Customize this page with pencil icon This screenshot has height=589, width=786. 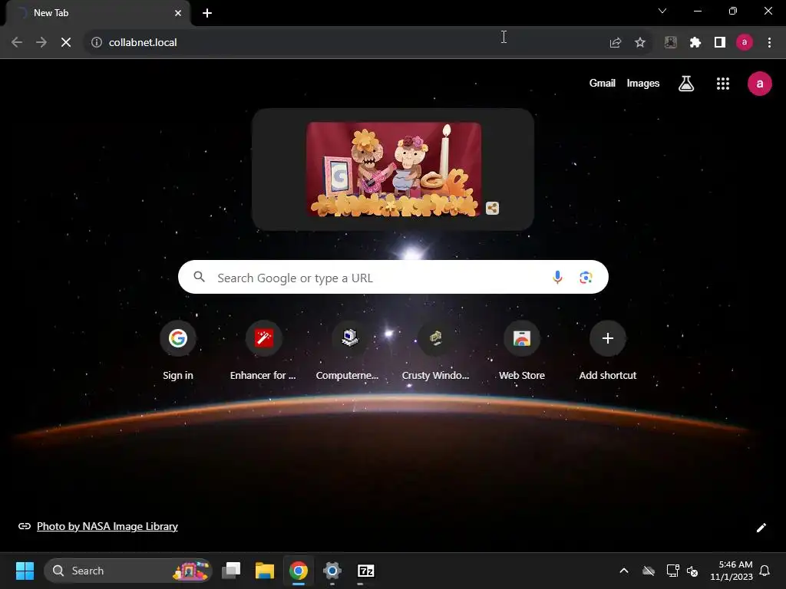pyautogui.click(x=761, y=528)
